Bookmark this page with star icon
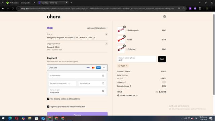This screenshot has width=215, height=121. (183, 8)
